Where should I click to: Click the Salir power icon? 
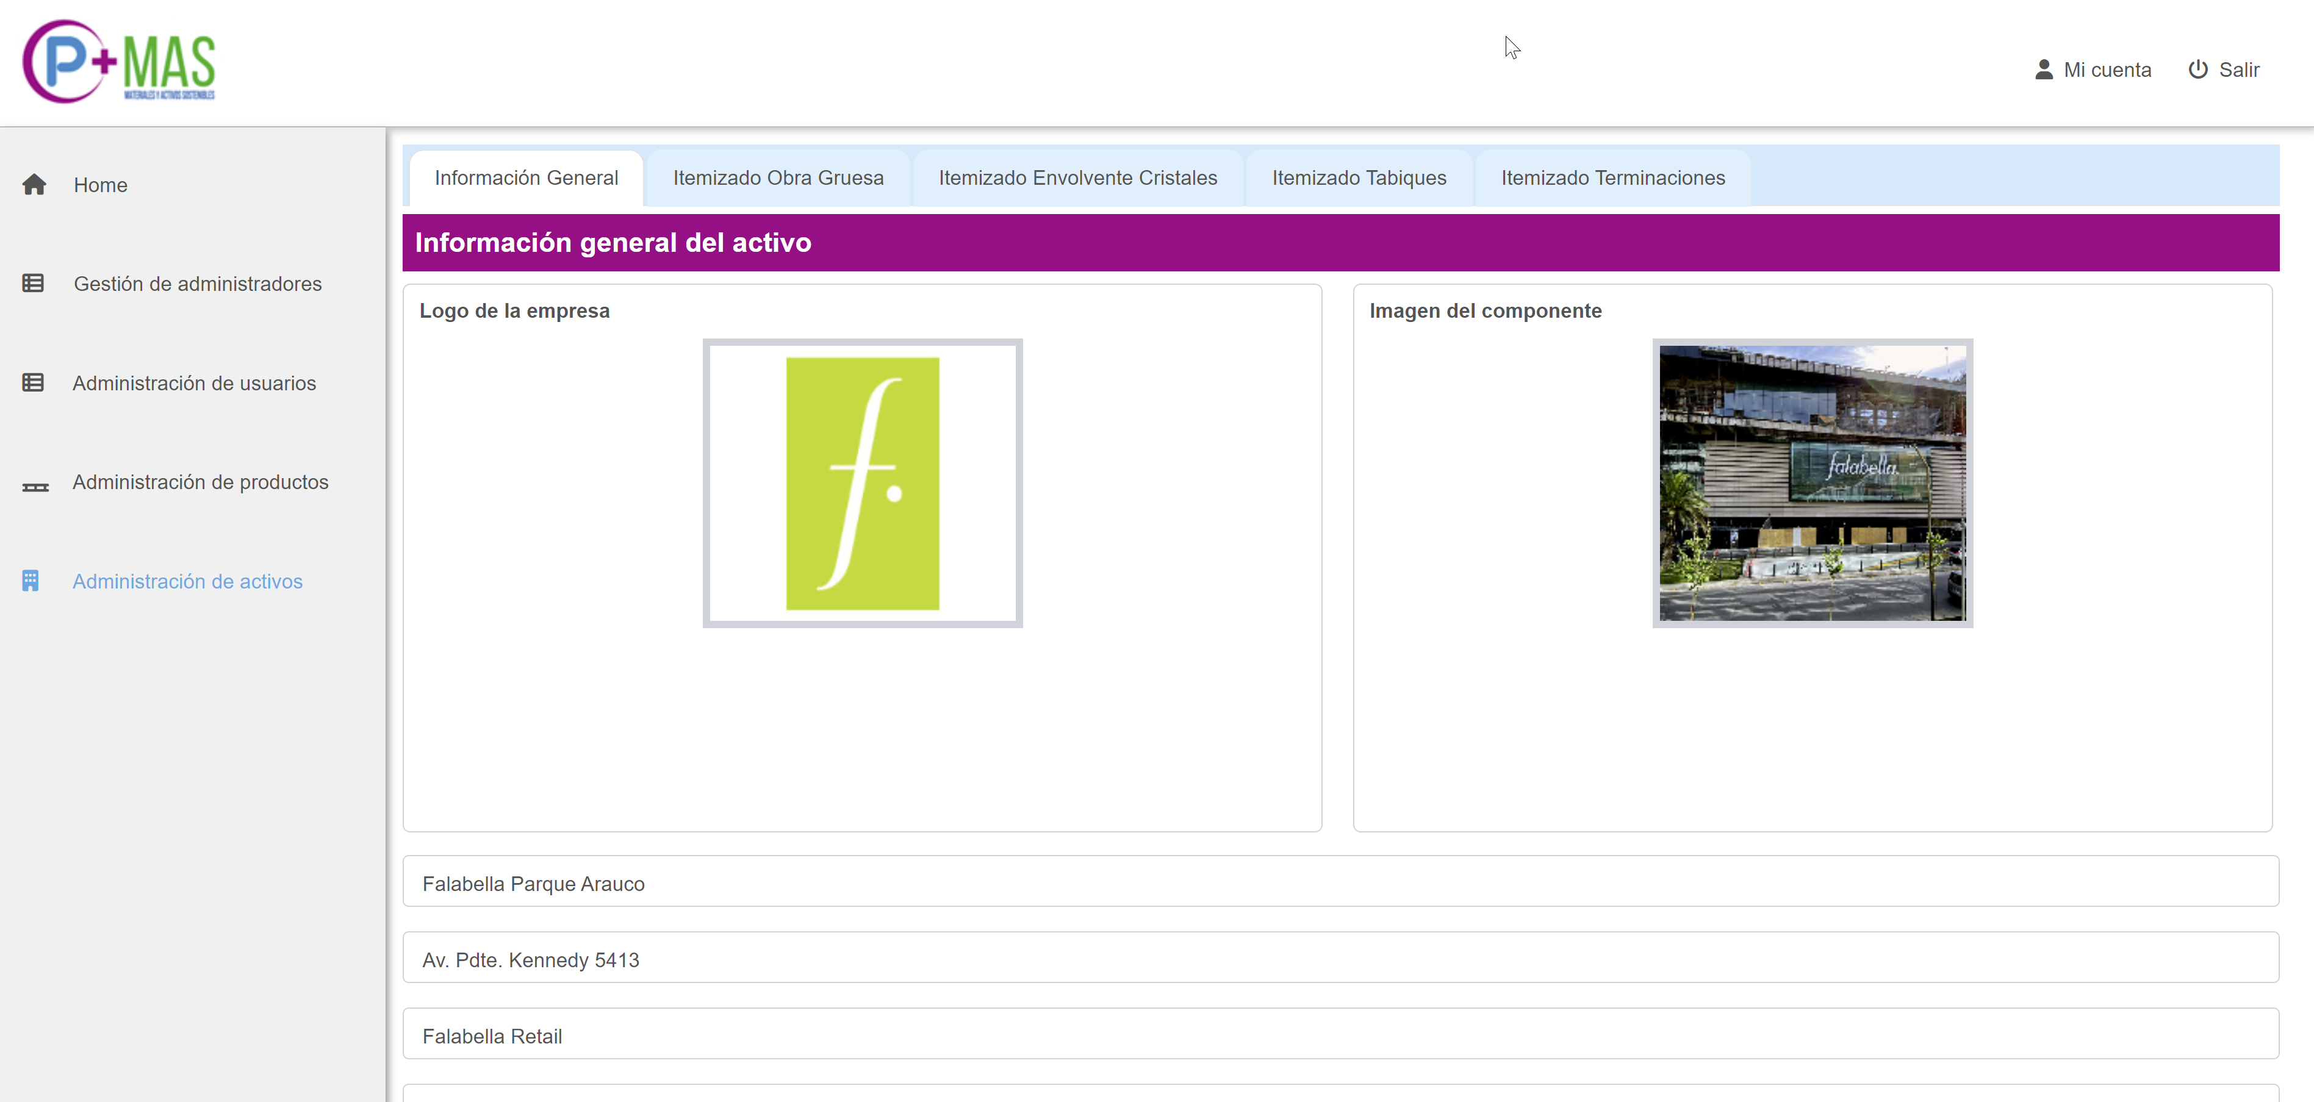[x=2198, y=69]
